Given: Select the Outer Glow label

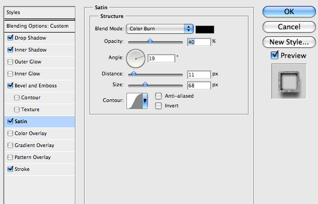Looking at the screenshot, I should coord(28,62).
